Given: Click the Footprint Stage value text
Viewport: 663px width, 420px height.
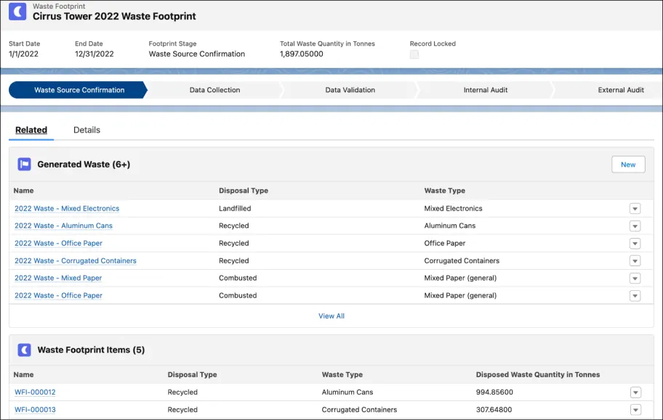Looking at the screenshot, I should point(196,54).
